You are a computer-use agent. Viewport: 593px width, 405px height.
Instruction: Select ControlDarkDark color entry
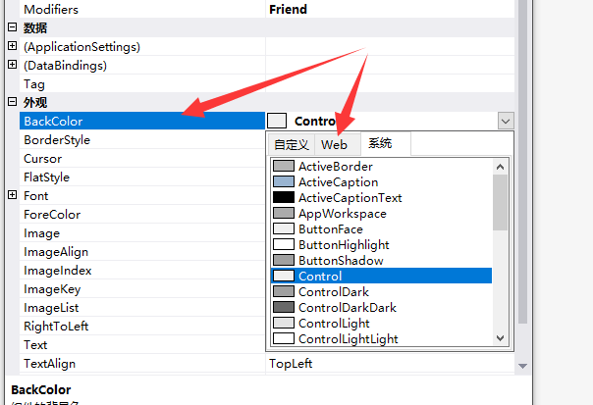347,308
